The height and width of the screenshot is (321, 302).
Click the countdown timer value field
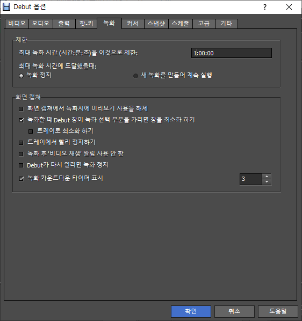[x=251, y=179]
